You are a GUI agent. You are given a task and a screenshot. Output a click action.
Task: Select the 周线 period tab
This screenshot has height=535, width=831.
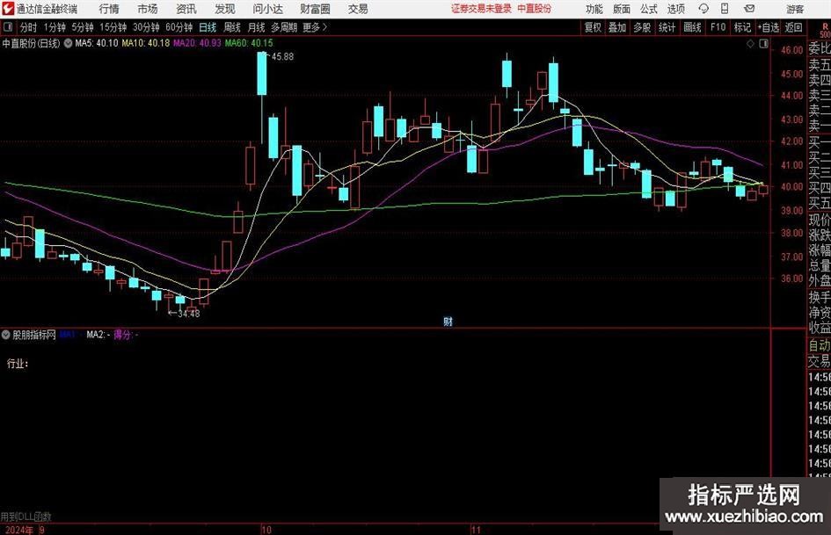232,27
